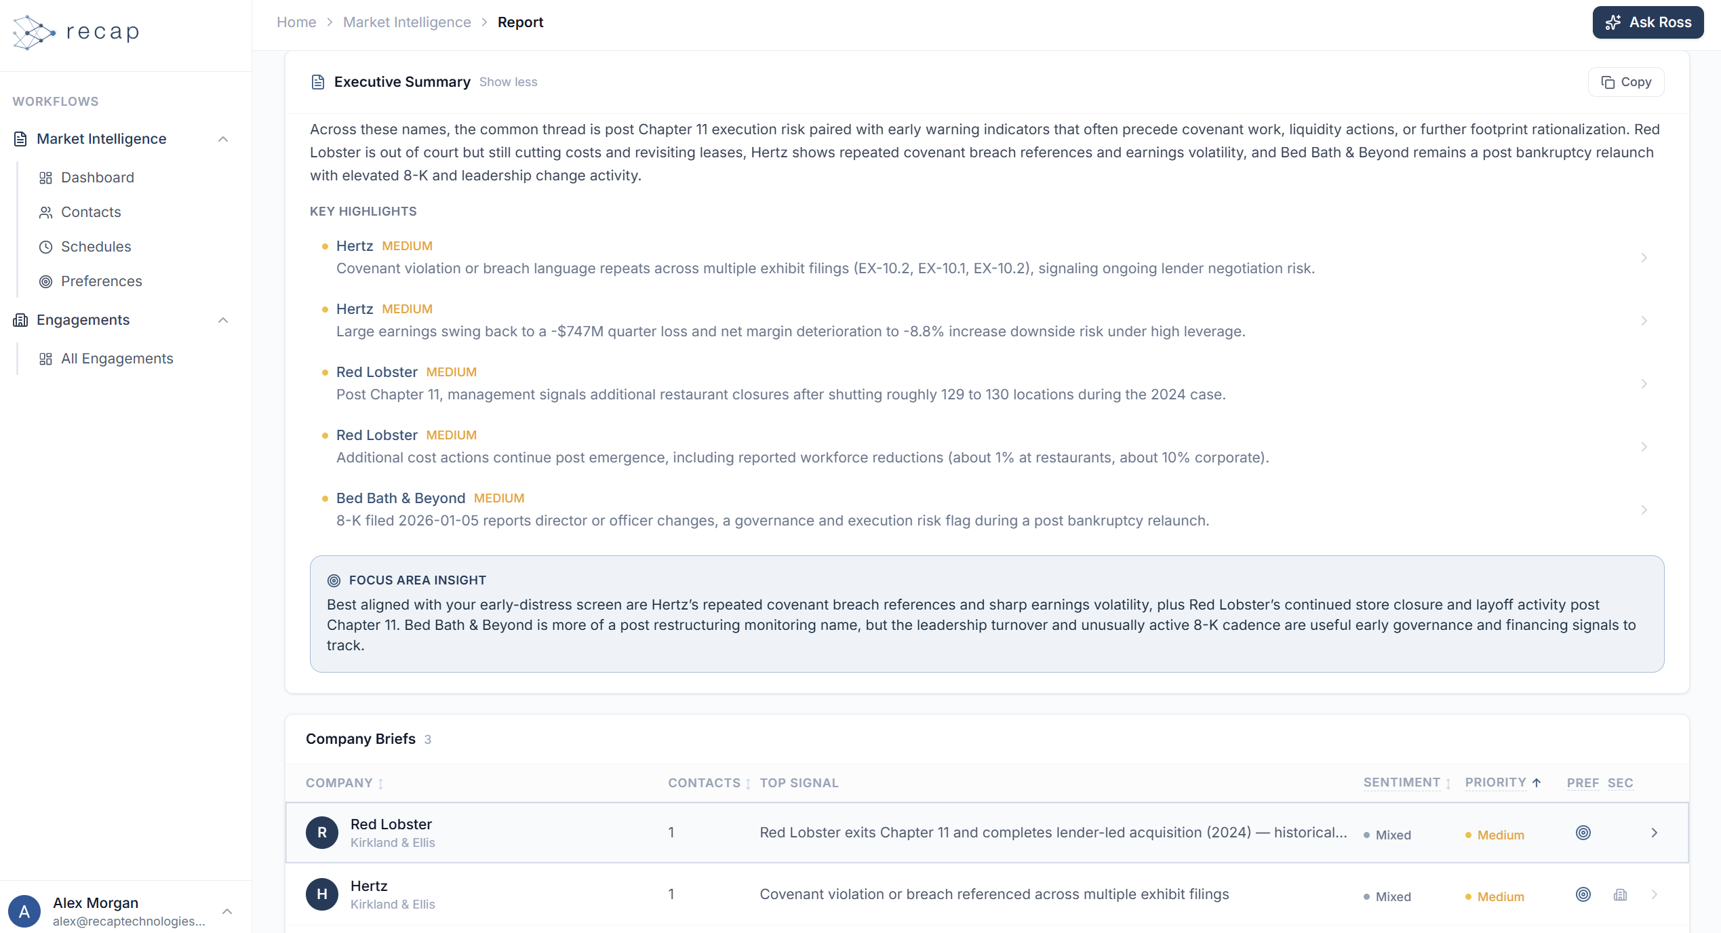Viewport: 1721px width, 933px height.
Task: Click the SEC building icon on Hertz row
Action: (1621, 894)
